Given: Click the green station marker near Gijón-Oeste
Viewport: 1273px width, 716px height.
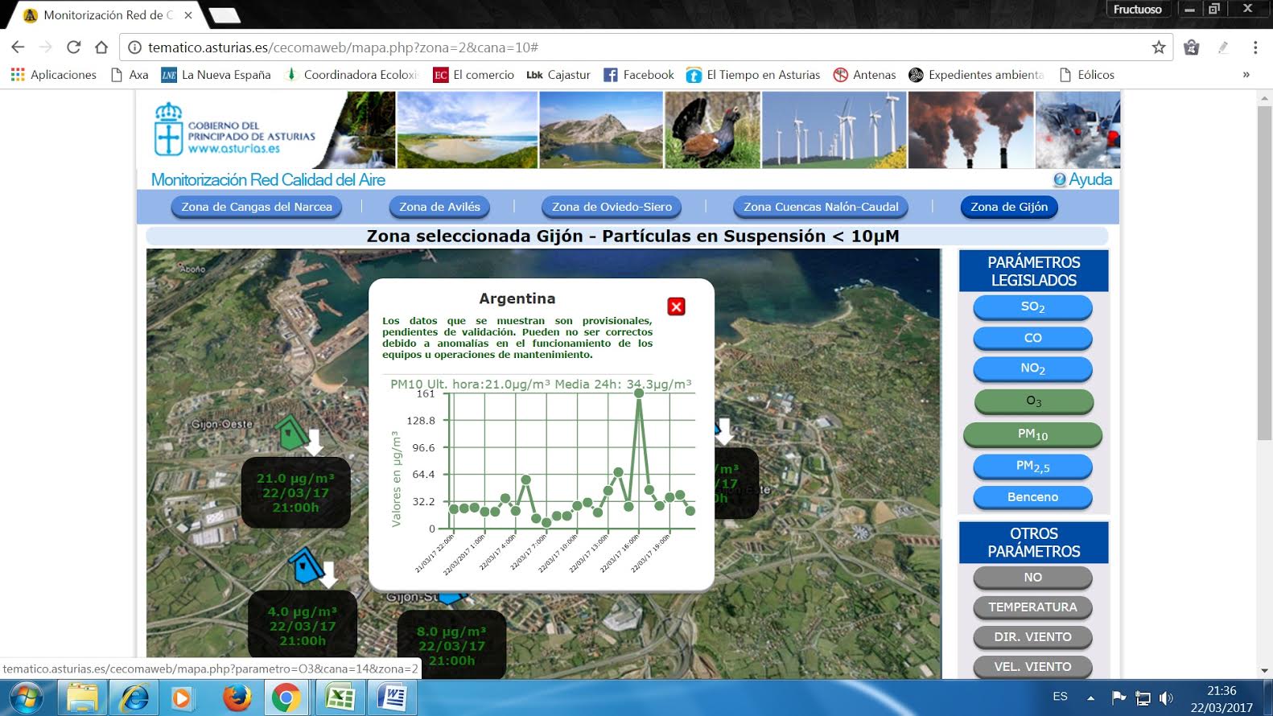Looking at the screenshot, I should pos(290,433).
